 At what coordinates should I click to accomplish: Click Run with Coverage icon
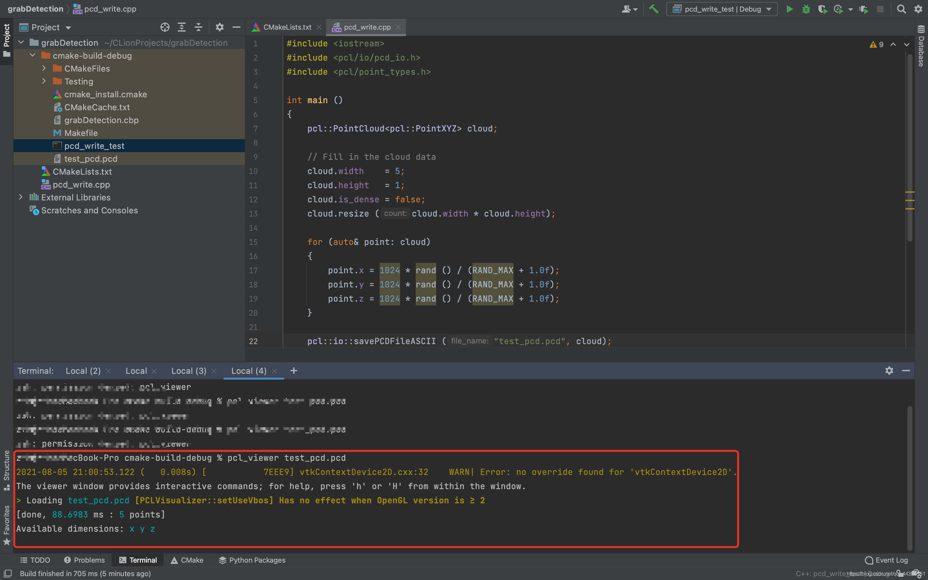[822, 9]
